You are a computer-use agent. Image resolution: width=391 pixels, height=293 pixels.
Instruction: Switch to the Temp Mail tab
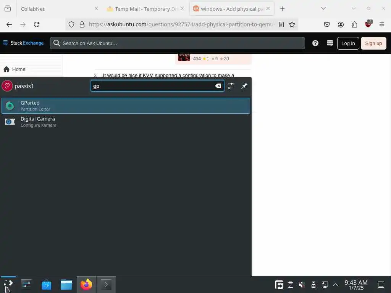146,9
